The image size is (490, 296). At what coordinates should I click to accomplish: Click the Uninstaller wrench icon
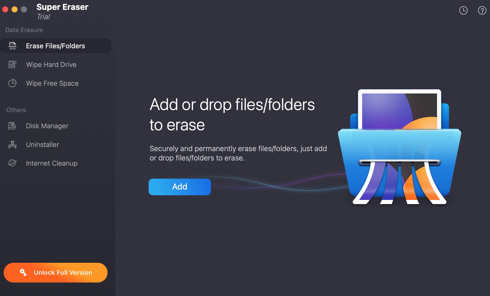(x=12, y=144)
